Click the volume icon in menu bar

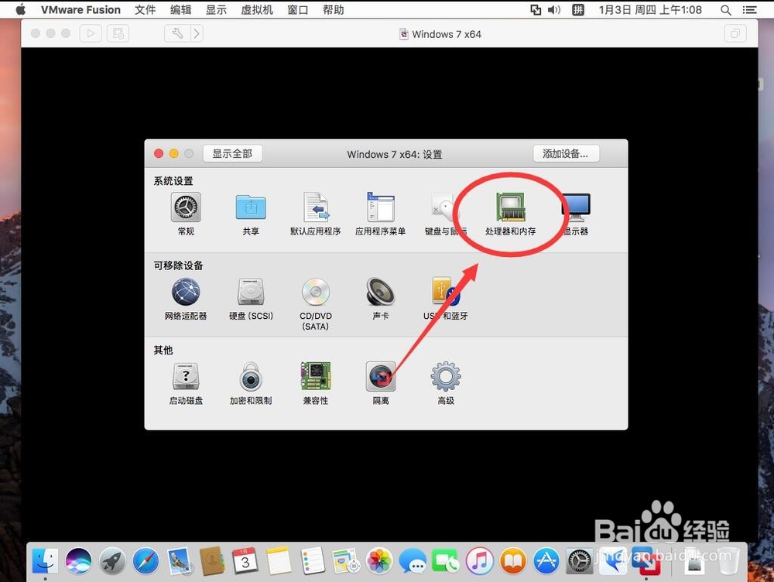point(554,10)
